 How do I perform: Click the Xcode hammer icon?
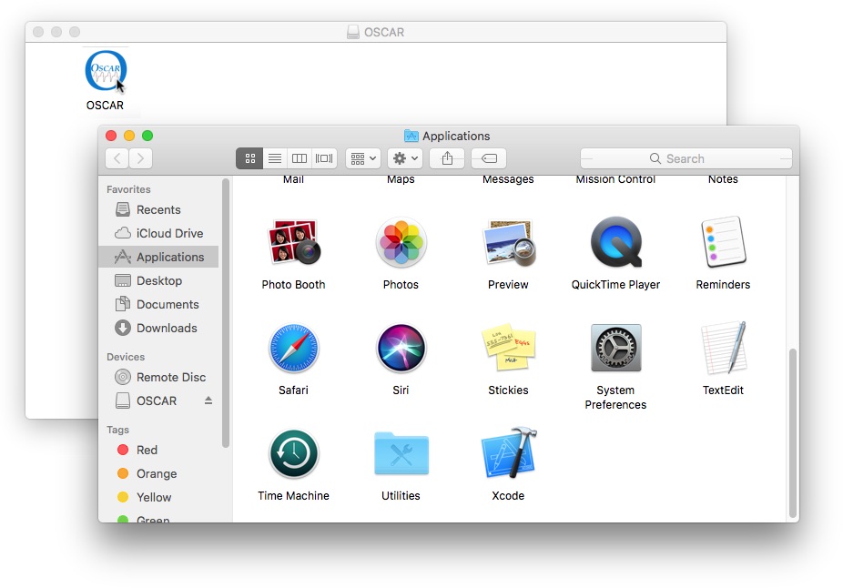tap(509, 453)
